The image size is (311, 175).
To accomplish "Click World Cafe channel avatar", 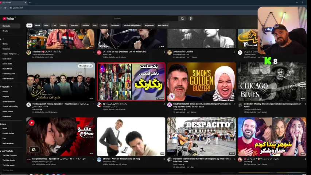I will pos(99,52).
